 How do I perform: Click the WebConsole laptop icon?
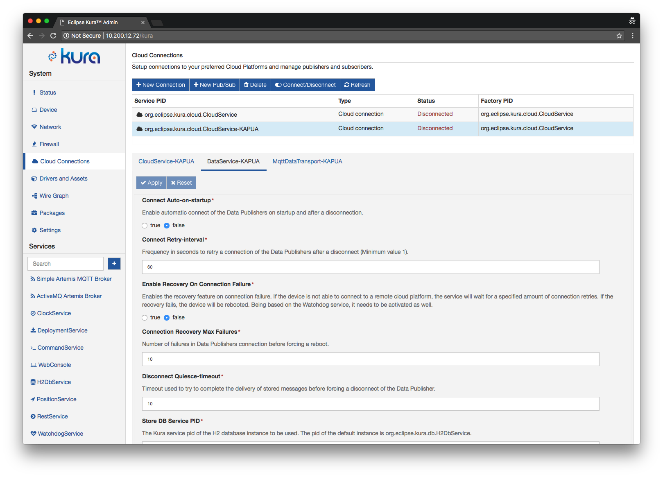[x=34, y=365]
